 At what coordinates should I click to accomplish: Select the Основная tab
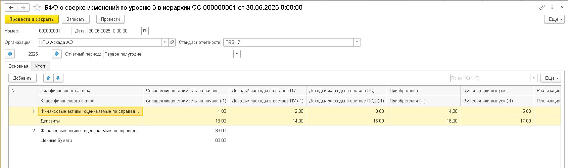[x=18, y=66]
